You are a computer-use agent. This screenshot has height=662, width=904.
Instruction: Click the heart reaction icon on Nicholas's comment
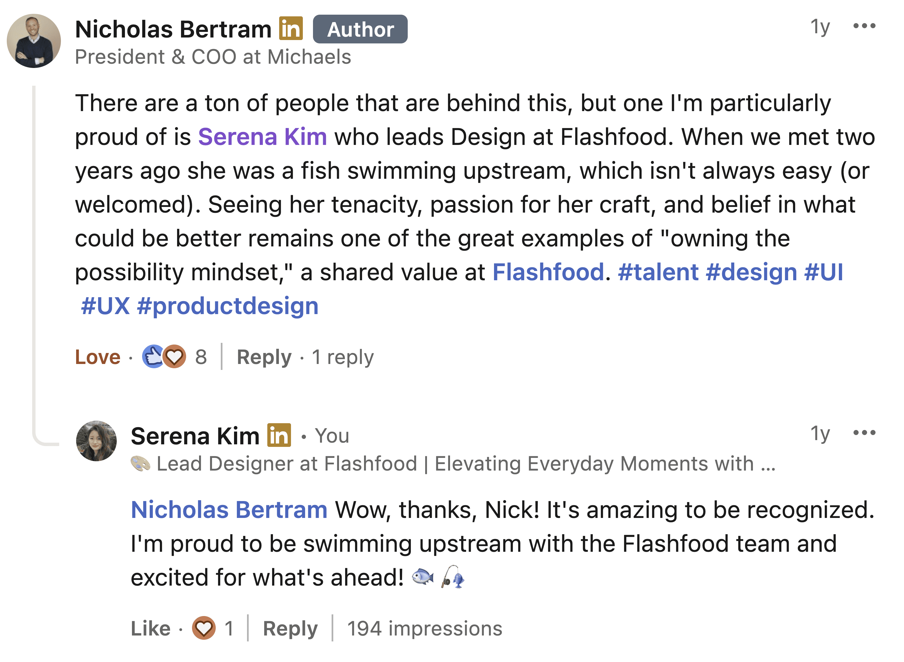coord(174,356)
